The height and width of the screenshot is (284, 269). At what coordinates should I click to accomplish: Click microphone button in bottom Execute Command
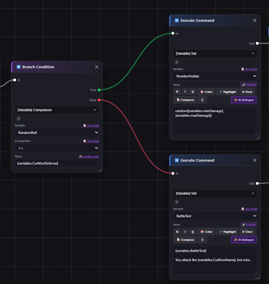[x=202, y=240]
